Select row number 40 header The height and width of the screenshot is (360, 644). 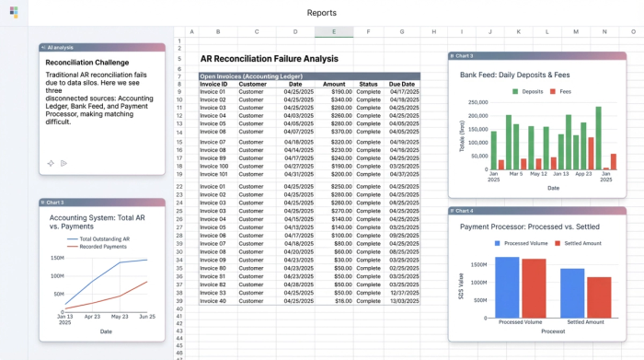[179, 308]
